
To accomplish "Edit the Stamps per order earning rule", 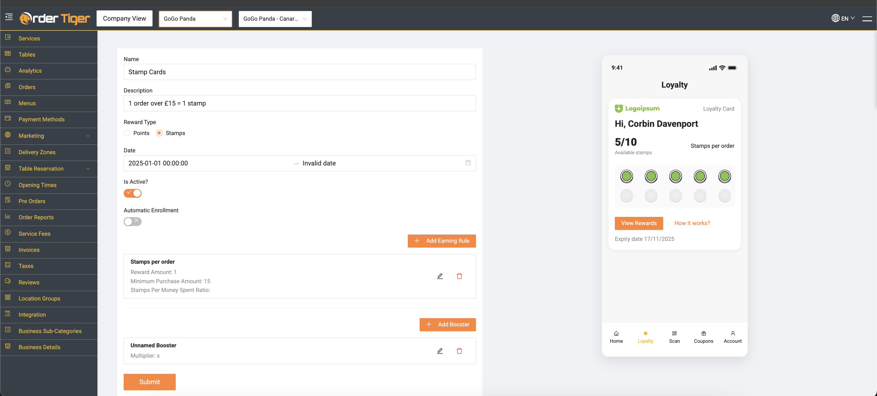I will [439, 276].
